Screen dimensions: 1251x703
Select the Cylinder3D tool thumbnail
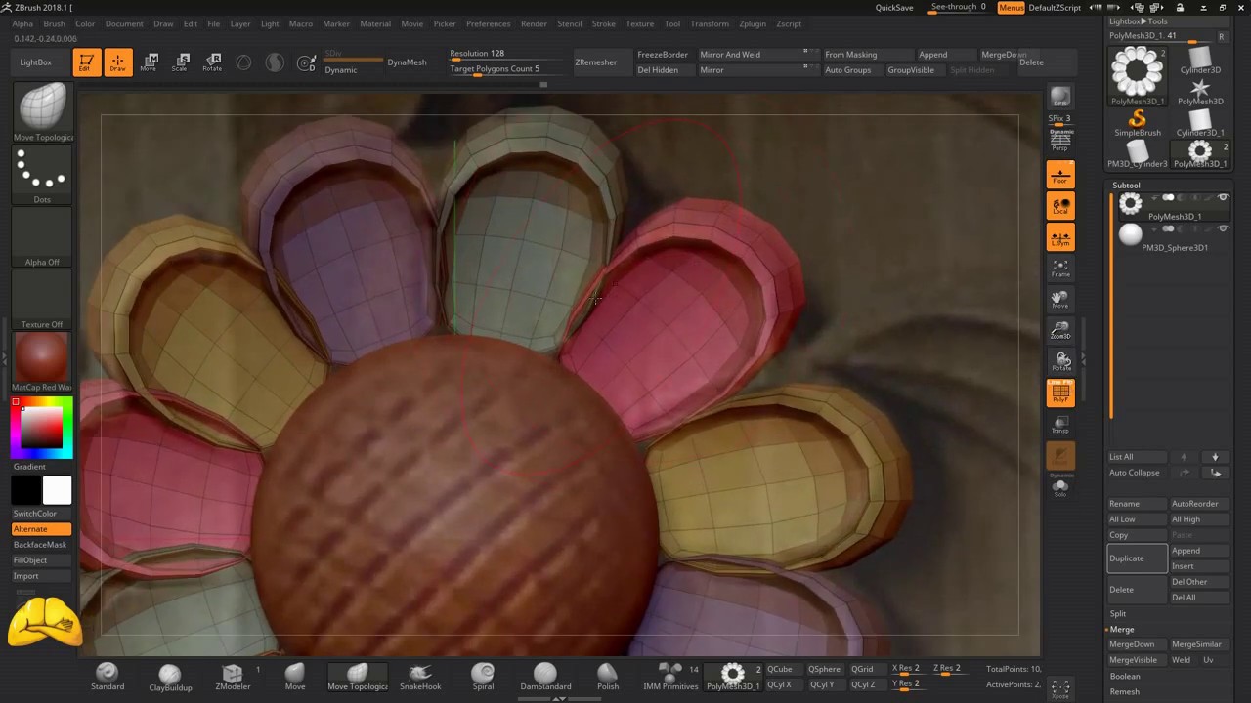click(1200, 61)
